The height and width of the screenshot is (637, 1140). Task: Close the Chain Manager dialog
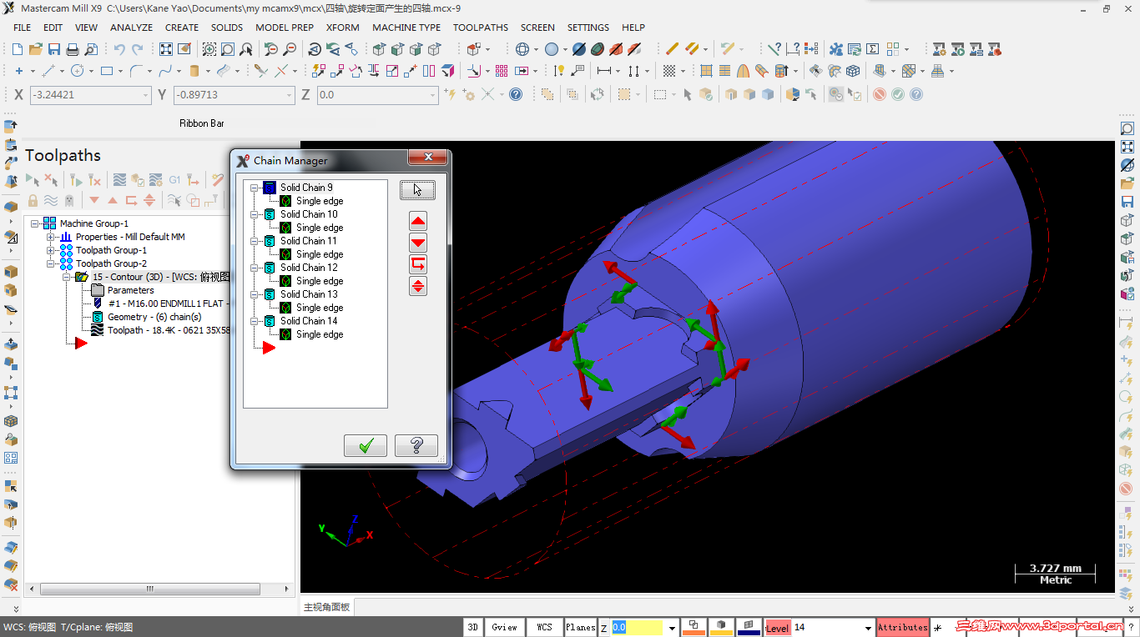pyautogui.click(x=428, y=157)
